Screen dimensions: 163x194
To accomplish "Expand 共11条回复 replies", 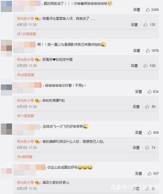I will (x=25, y=116).
